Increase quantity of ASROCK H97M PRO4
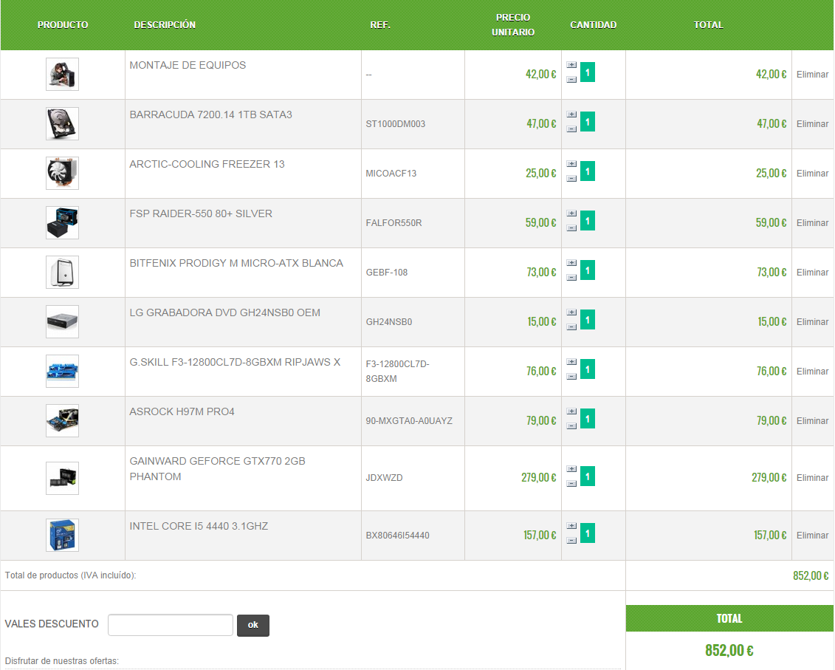 click(x=571, y=412)
